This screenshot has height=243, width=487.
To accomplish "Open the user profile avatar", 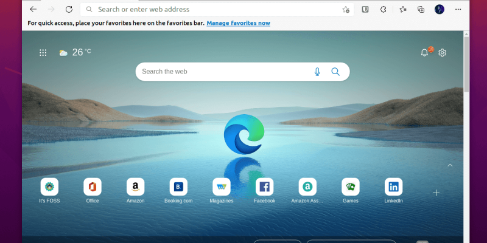I will click(439, 9).
